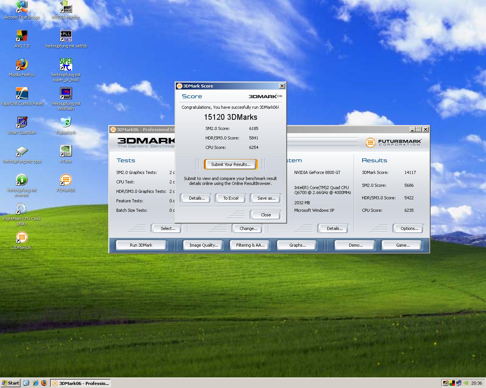Click the CPU Score value 6254 in dialog
This screenshot has width=486, height=388.
click(x=254, y=147)
